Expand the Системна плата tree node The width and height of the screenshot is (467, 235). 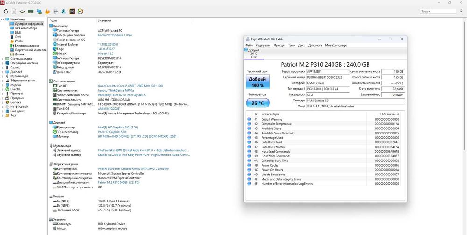[2, 59]
